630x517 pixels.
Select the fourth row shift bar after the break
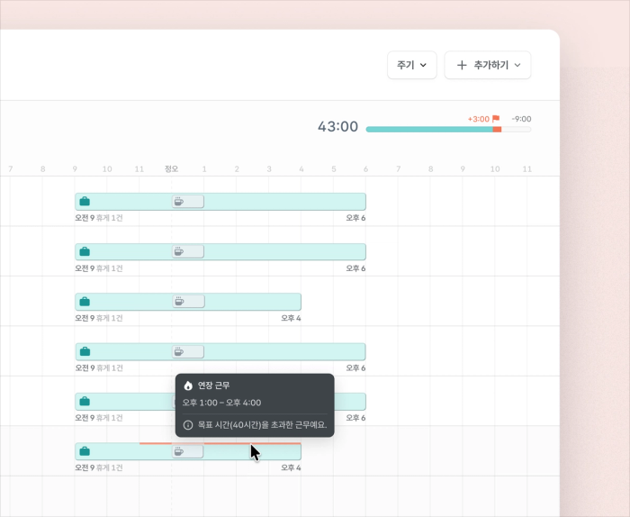(x=285, y=352)
